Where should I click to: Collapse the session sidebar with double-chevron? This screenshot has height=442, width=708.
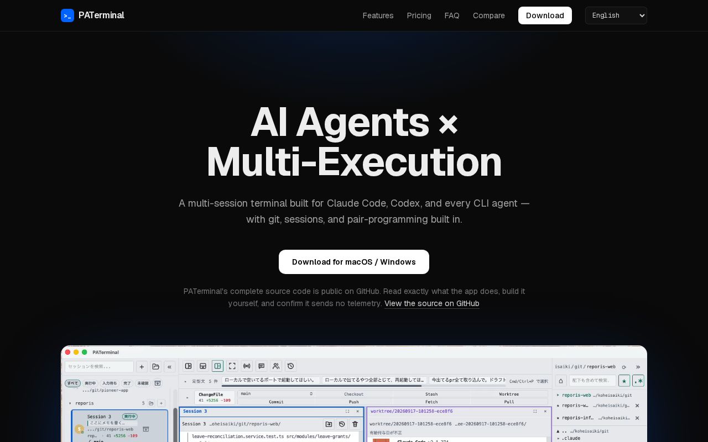click(x=170, y=366)
